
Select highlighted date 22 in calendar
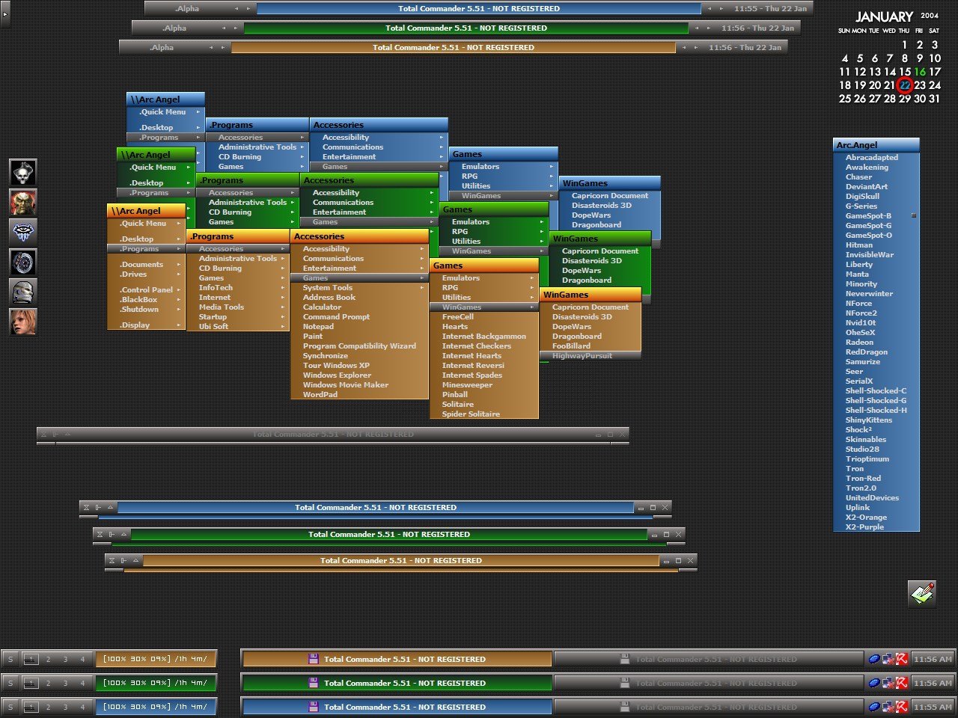[x=905, y=85]
